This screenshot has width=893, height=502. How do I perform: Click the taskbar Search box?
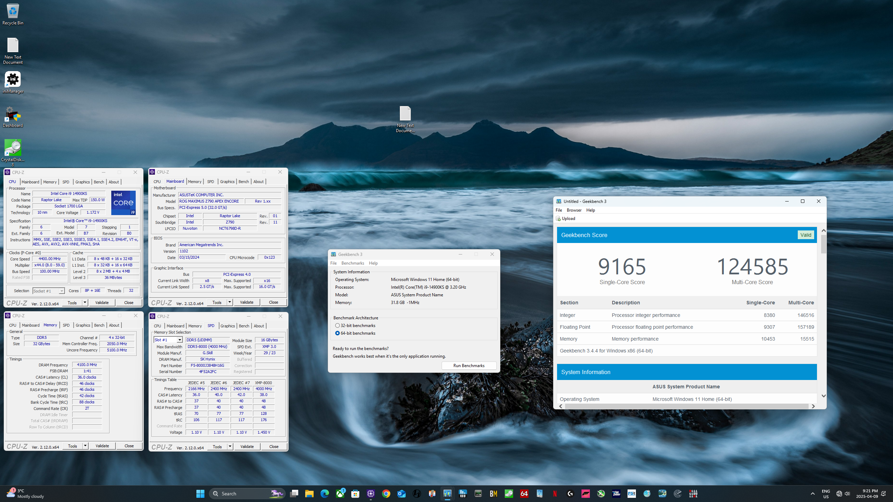tap(247, 494)
